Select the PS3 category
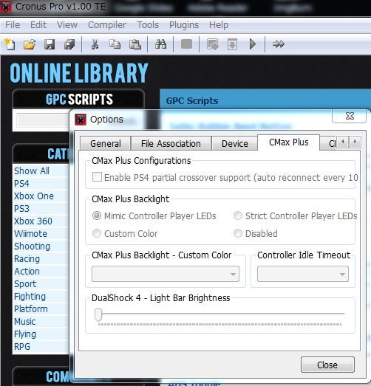371x386 pixels. tap(21, 209)
